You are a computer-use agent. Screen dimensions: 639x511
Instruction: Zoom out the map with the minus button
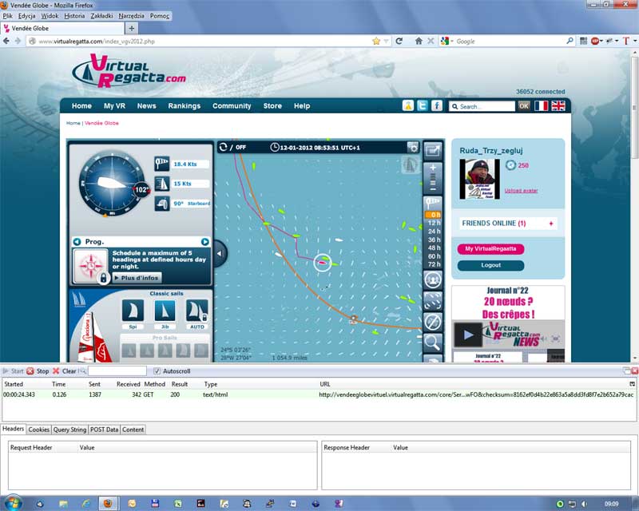pyautogui.click(x=433, y=189)
